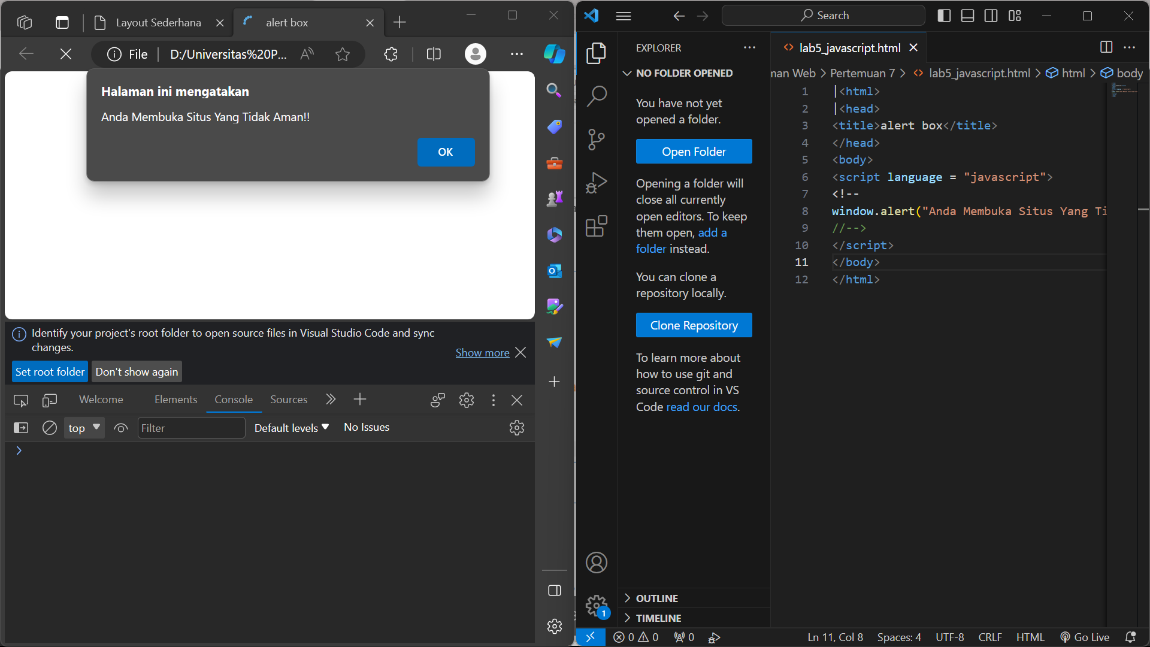Select the inspect element tool in DevTools
The height and width of the screenshot is (647, 1150).
(x=20, y=400)
